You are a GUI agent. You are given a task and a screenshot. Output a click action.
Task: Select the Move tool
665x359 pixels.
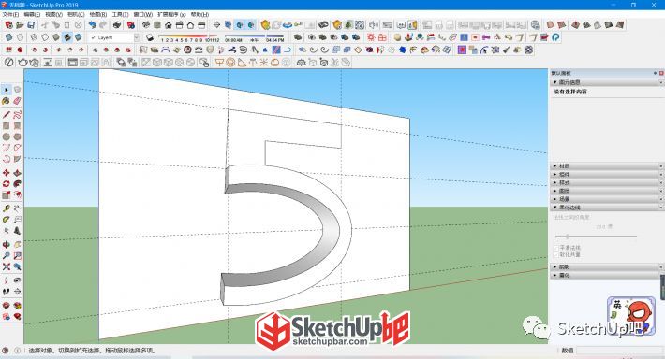pyautogui.click(x=6, y=173)
